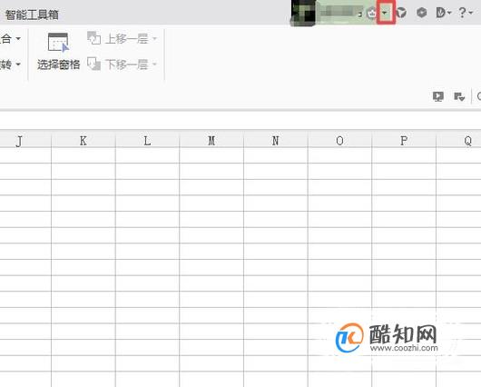This screenshot has height=387, width=481.
Task: Click the hexagon icon next to skin
Action: 422,13
